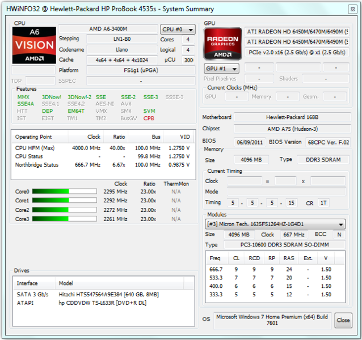This screenshot has height=340, width=362.
Task: Select the Northbridge Status row
Action: 103,165
